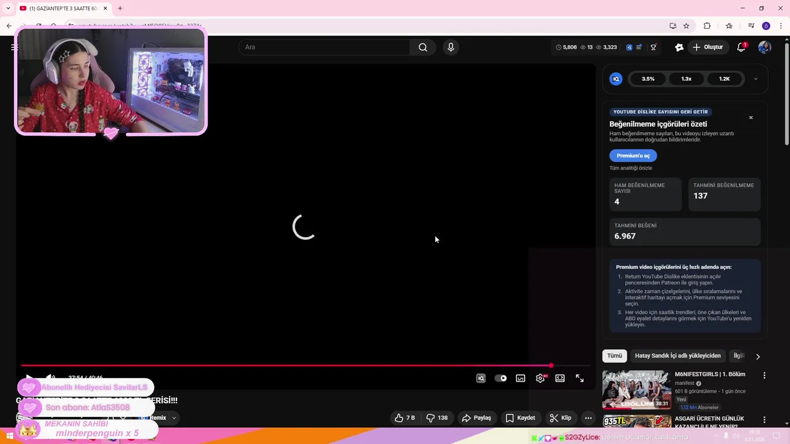This screenshot has height=444, width=790.
Task: Open a new browser tab
Action: coord(120,8)
